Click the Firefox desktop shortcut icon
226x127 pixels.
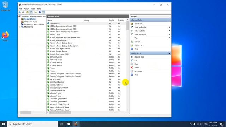coord(6,35)
